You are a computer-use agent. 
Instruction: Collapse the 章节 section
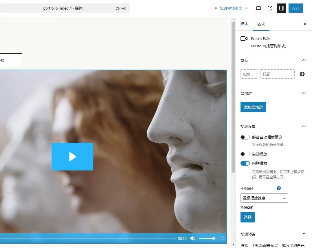coord(304,60)
